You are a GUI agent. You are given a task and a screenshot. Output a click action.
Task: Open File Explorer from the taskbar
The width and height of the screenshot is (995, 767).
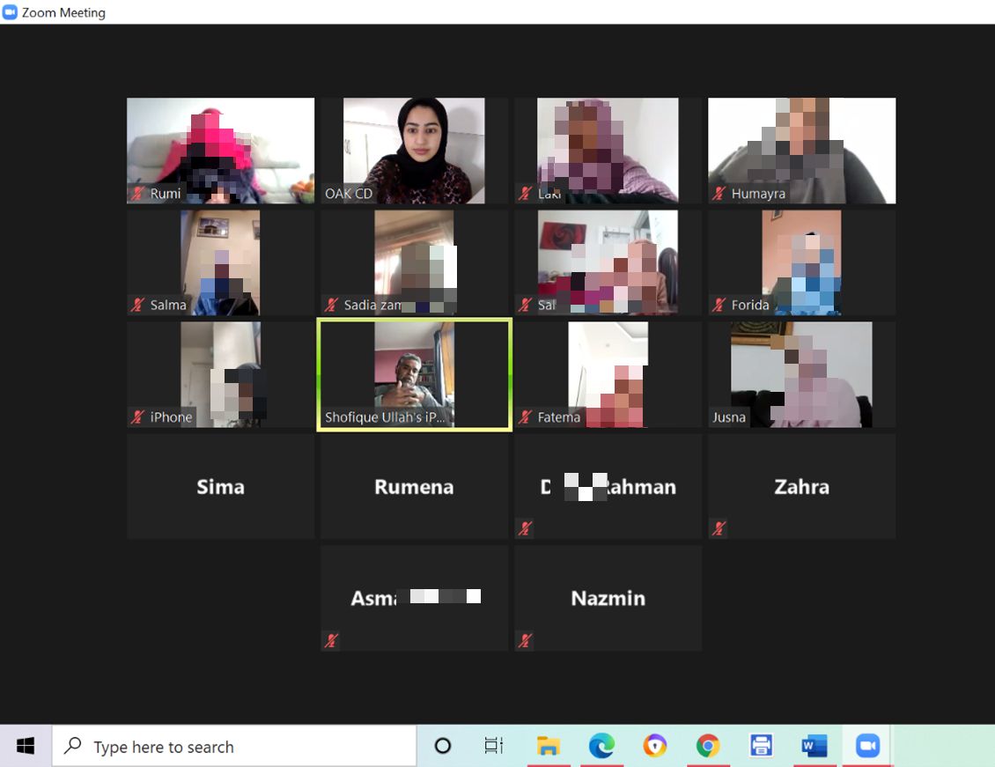[x=548, y=746]
